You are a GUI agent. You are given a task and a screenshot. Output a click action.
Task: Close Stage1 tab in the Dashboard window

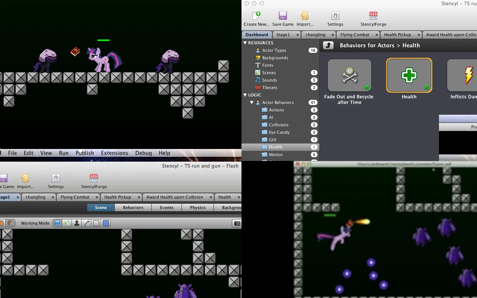pyautogui.click(x=297, y=35)
